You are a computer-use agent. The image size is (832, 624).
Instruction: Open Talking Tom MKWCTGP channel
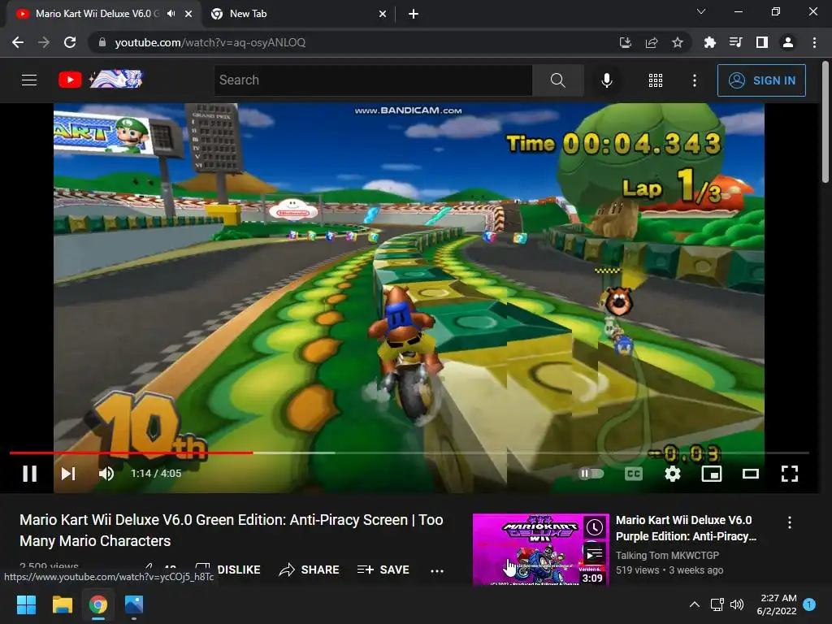click(667, 555)
